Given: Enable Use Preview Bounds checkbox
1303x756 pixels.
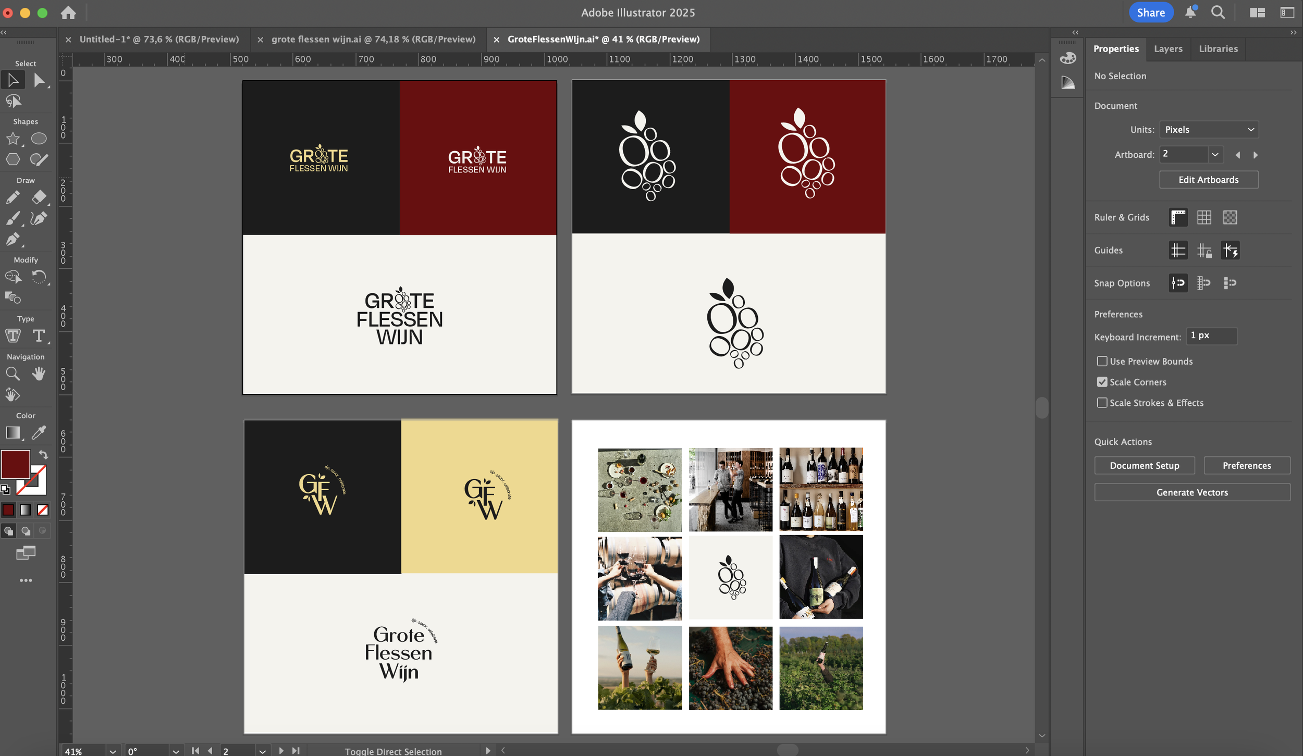Looking at the screenshot, I should pos(1102,361).
